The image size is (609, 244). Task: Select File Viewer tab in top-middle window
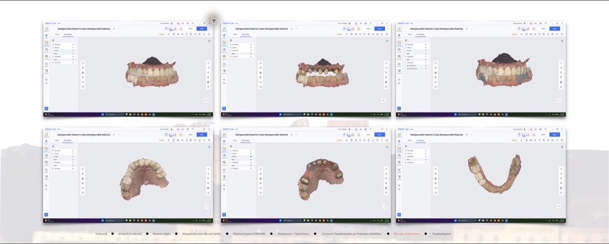[246, 34]
